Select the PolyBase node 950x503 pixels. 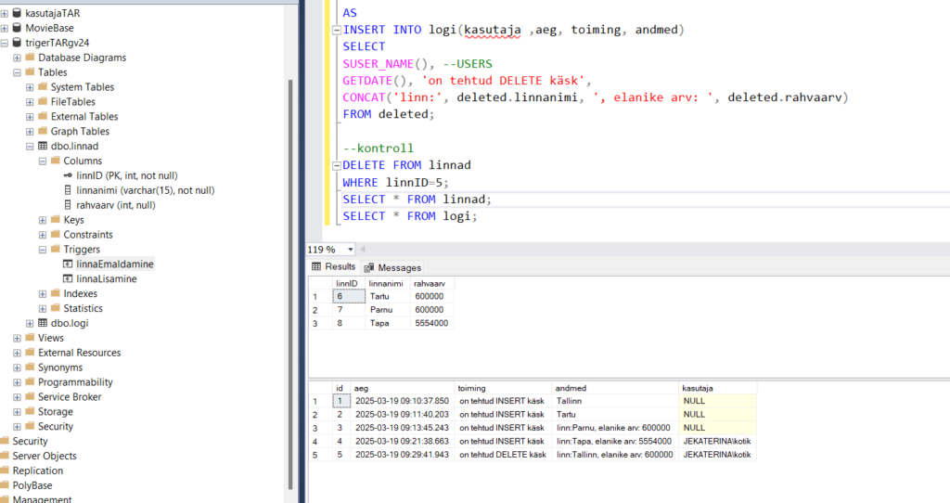pos(32,485)
